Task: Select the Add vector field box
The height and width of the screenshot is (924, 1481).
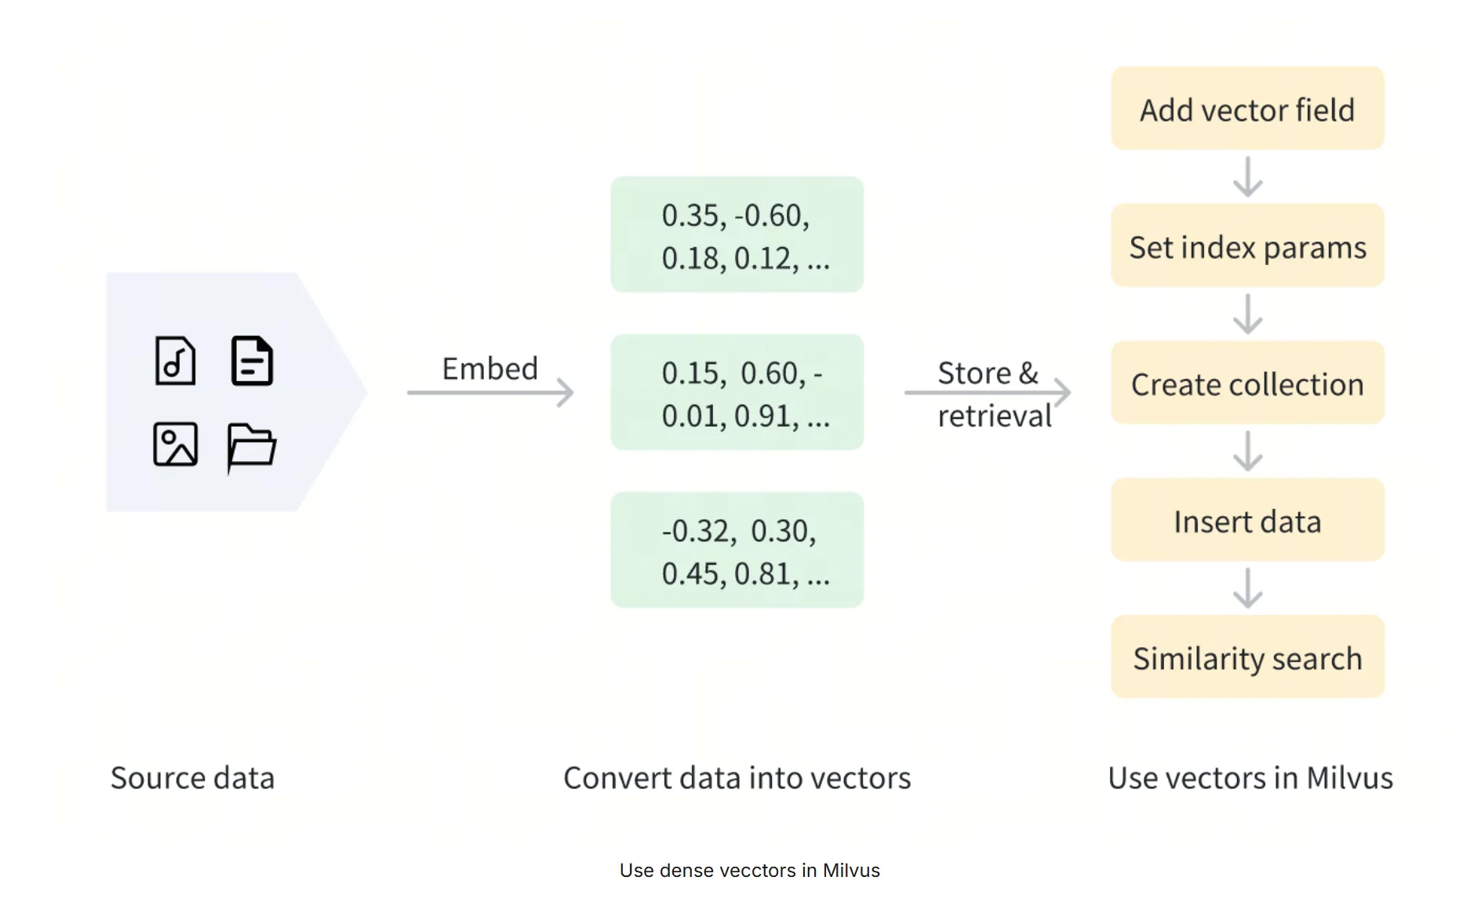Action: tap(1247, 108)
